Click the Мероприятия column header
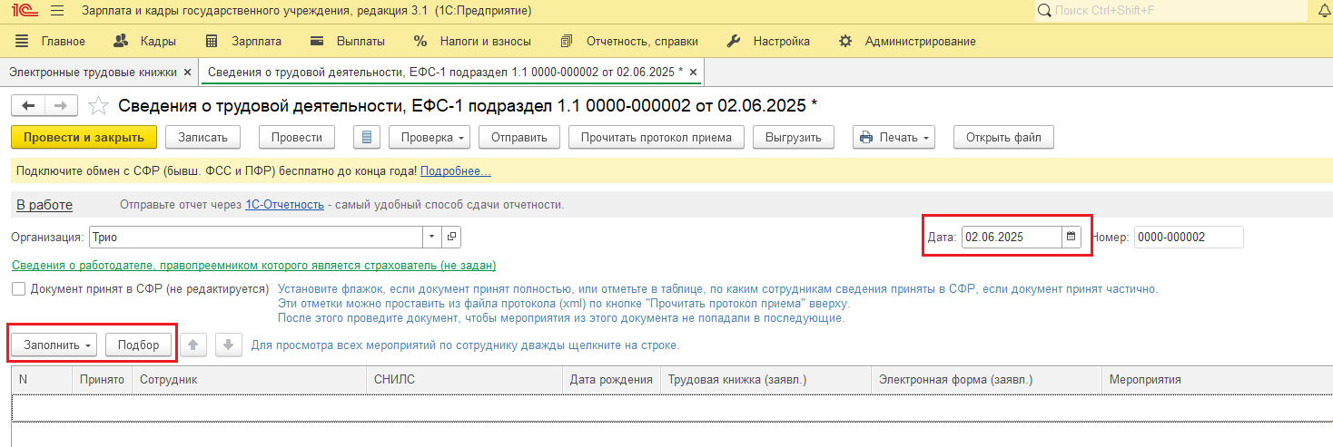 coord(1217,380)
